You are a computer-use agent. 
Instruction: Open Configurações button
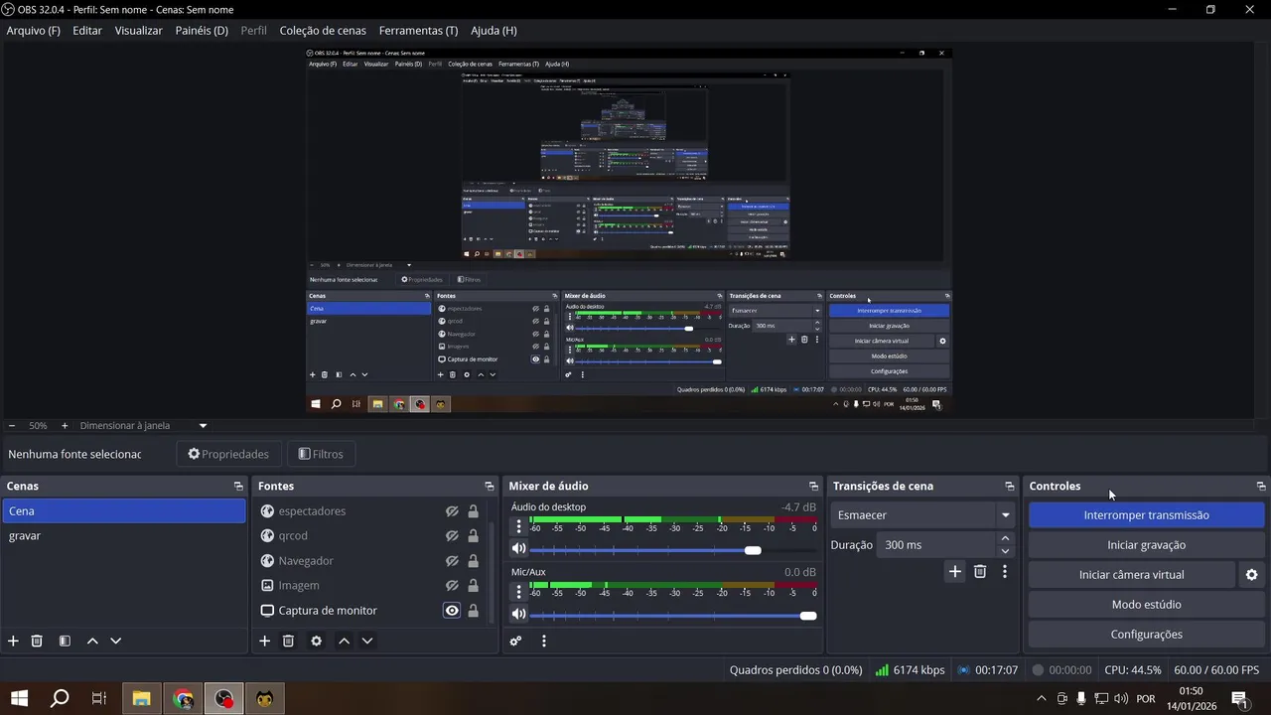(x=1146, y=634)
